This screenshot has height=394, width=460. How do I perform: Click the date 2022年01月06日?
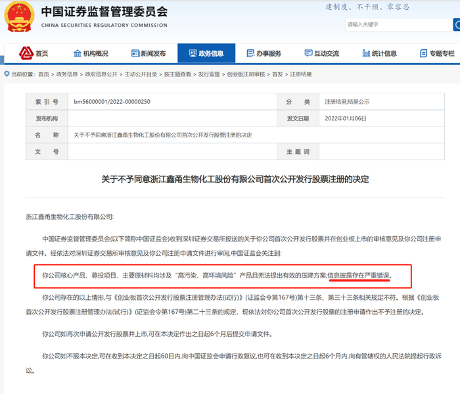[x=345, y=118]
